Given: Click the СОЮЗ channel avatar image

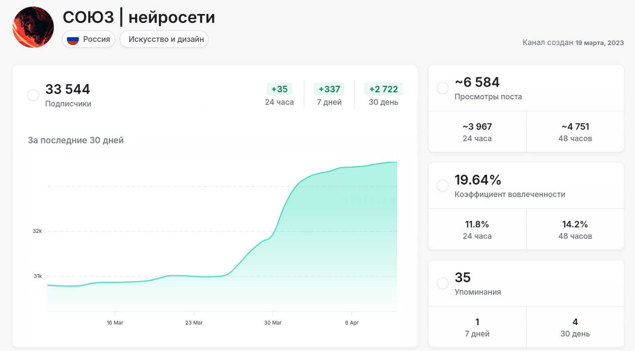Looking at the screenshot, I should click(33, 27).
